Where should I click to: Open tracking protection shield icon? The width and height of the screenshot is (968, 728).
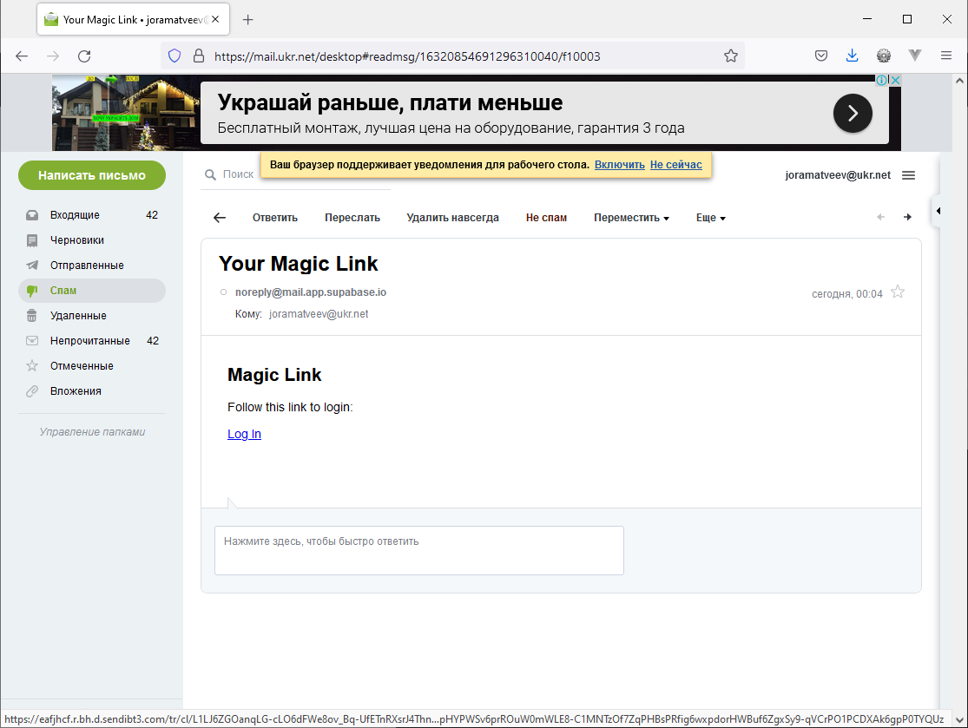tap(175, 56)
